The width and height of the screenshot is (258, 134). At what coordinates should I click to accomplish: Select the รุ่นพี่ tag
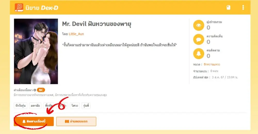[86, 106]
